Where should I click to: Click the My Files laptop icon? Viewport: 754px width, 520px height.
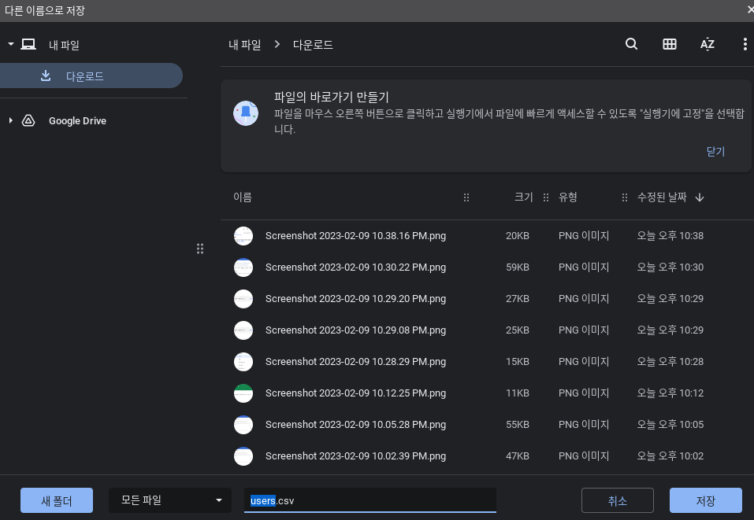(28, 45)
